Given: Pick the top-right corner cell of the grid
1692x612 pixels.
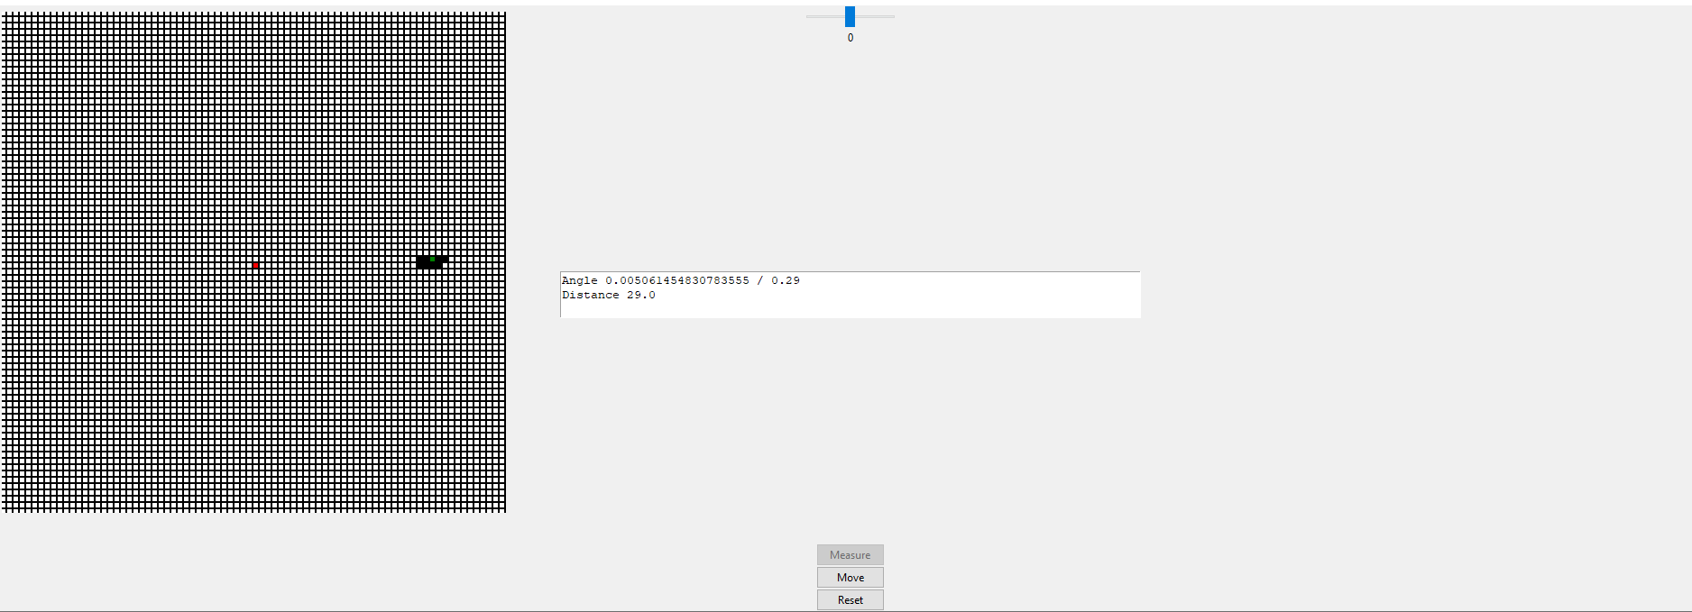Looking at the screenshot, I should pos(501,14).
